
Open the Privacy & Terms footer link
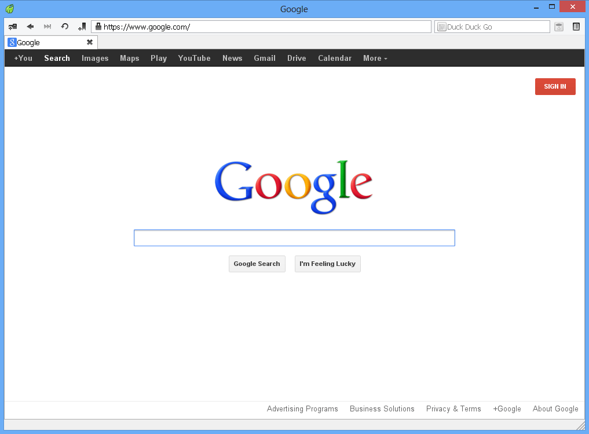pos(453,409)
